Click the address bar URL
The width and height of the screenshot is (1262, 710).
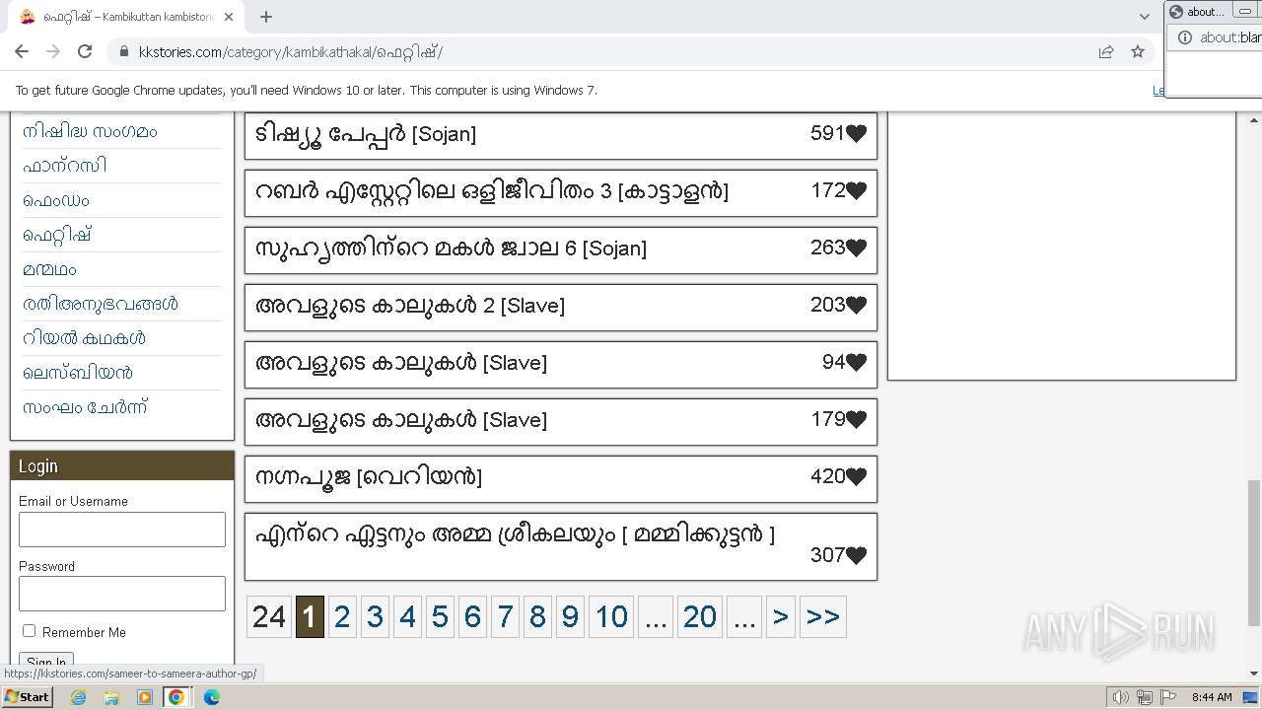[x=291, y=52]
